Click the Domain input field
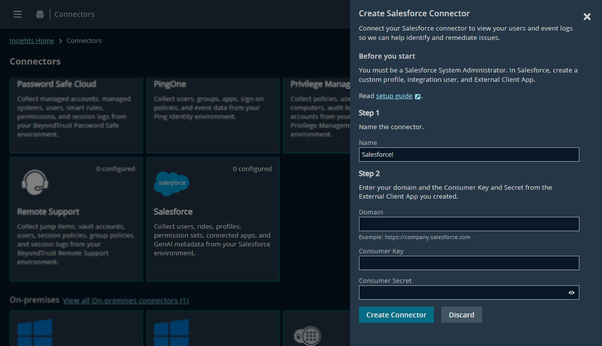 click(469, 224)
